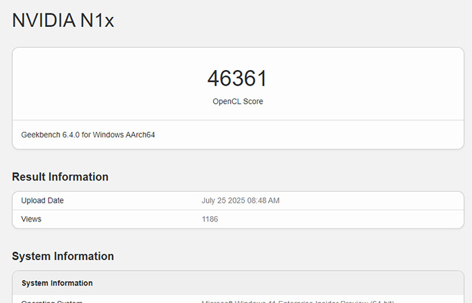The width and height of the screenshot is (472, 303).
Task: Click the Result Information heading
Action: tap(60, 176)
